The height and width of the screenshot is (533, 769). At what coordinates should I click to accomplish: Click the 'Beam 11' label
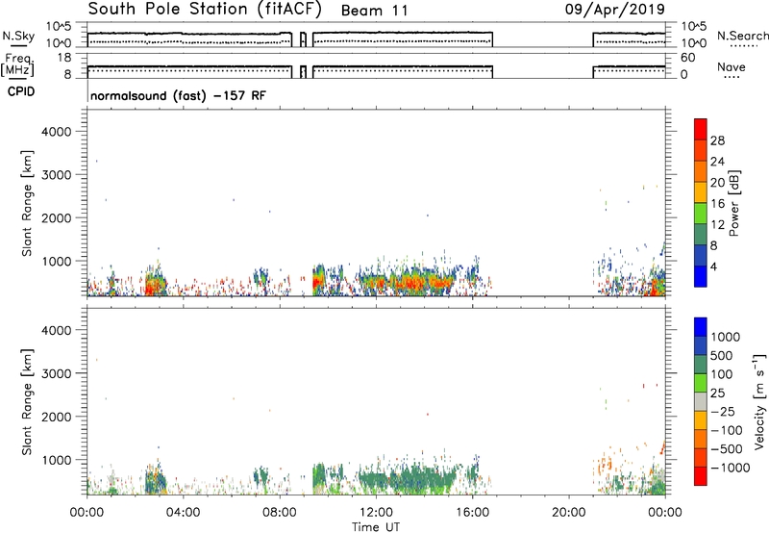(x=374, y=11)
